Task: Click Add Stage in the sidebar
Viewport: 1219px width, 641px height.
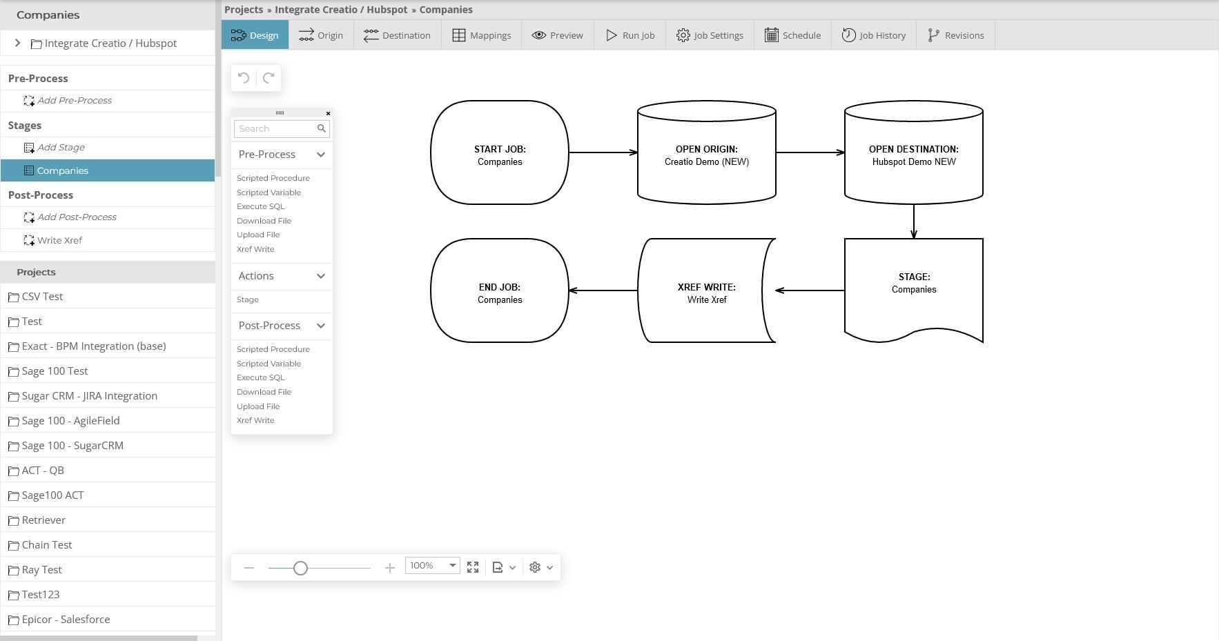Action: [61, 147]
